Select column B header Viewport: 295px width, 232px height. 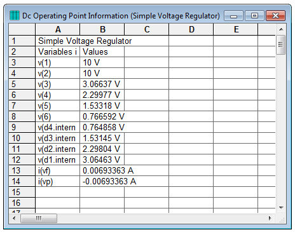point(102,29)
